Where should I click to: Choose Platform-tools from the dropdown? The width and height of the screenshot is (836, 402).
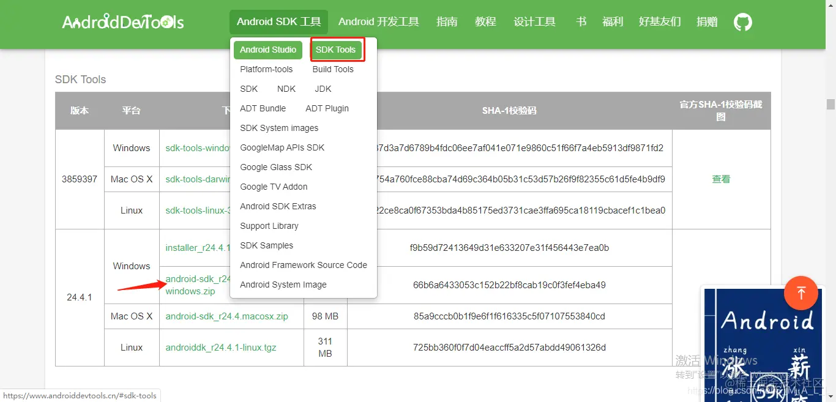266,69
